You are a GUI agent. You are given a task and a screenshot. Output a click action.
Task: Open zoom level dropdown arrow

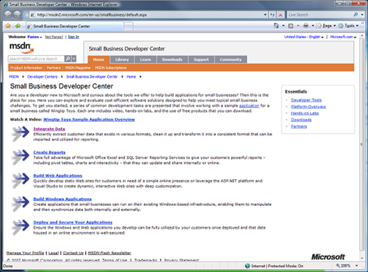click(356, 266)
